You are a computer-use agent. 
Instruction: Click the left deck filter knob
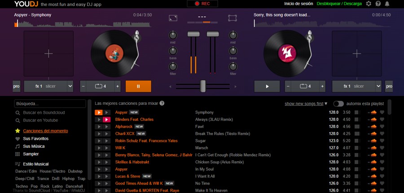173,67
